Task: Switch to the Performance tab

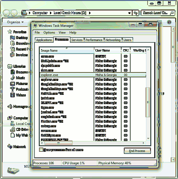Action: [x=94, y=40]
